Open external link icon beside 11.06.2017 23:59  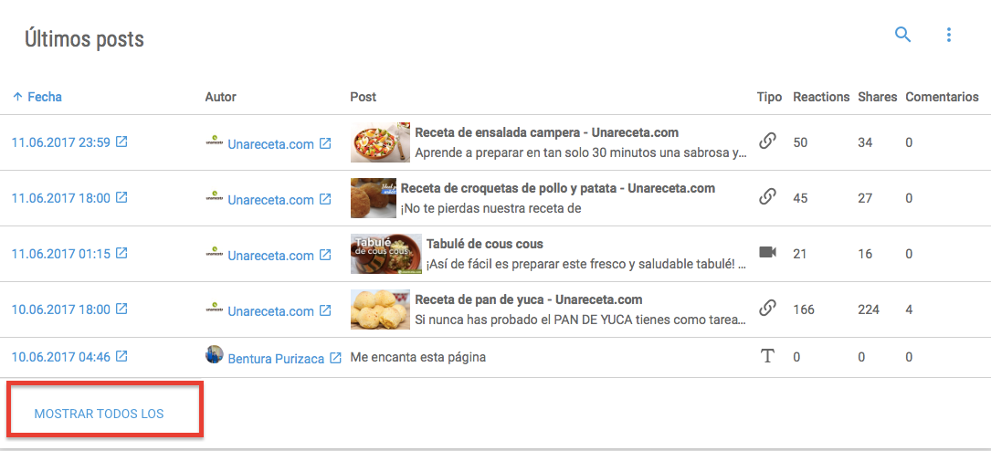pos(121,142)
